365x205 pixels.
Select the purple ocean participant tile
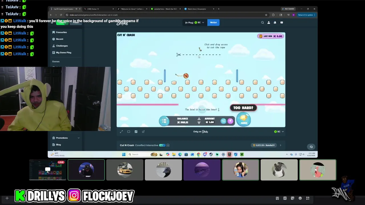(202, 170)
